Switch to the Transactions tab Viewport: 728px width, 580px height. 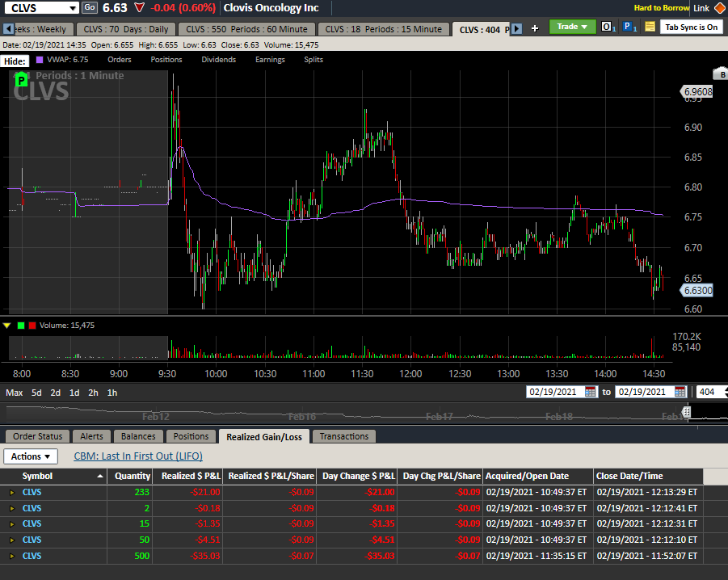(343, 436)
